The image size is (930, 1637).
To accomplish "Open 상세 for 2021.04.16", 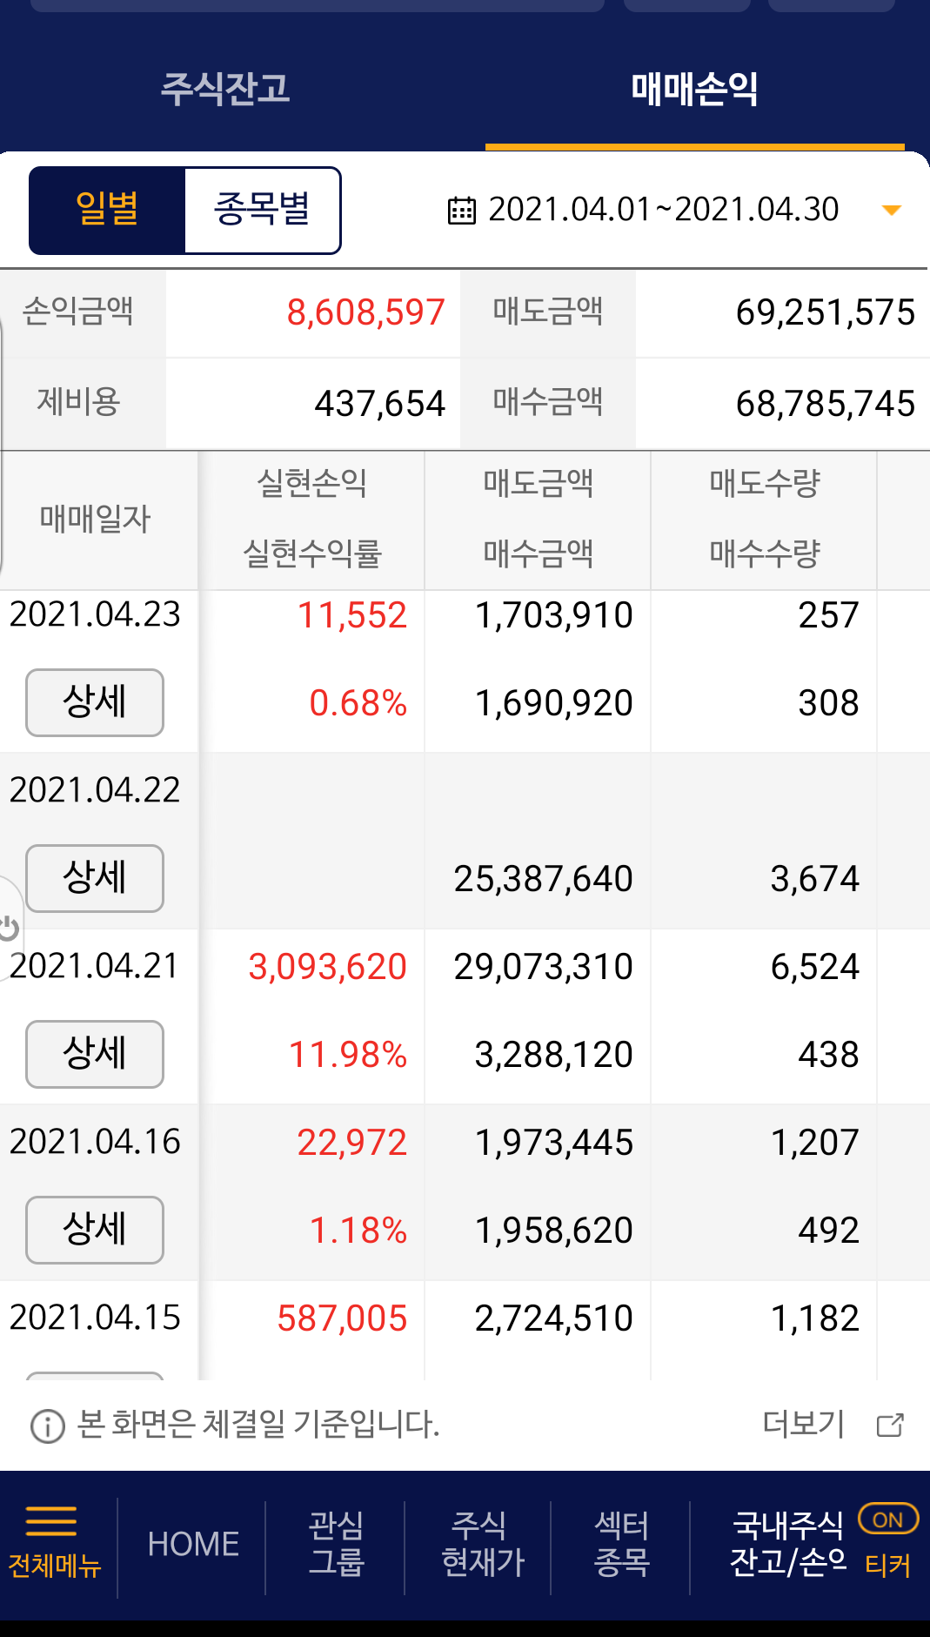I will [x=95, y=1230].
